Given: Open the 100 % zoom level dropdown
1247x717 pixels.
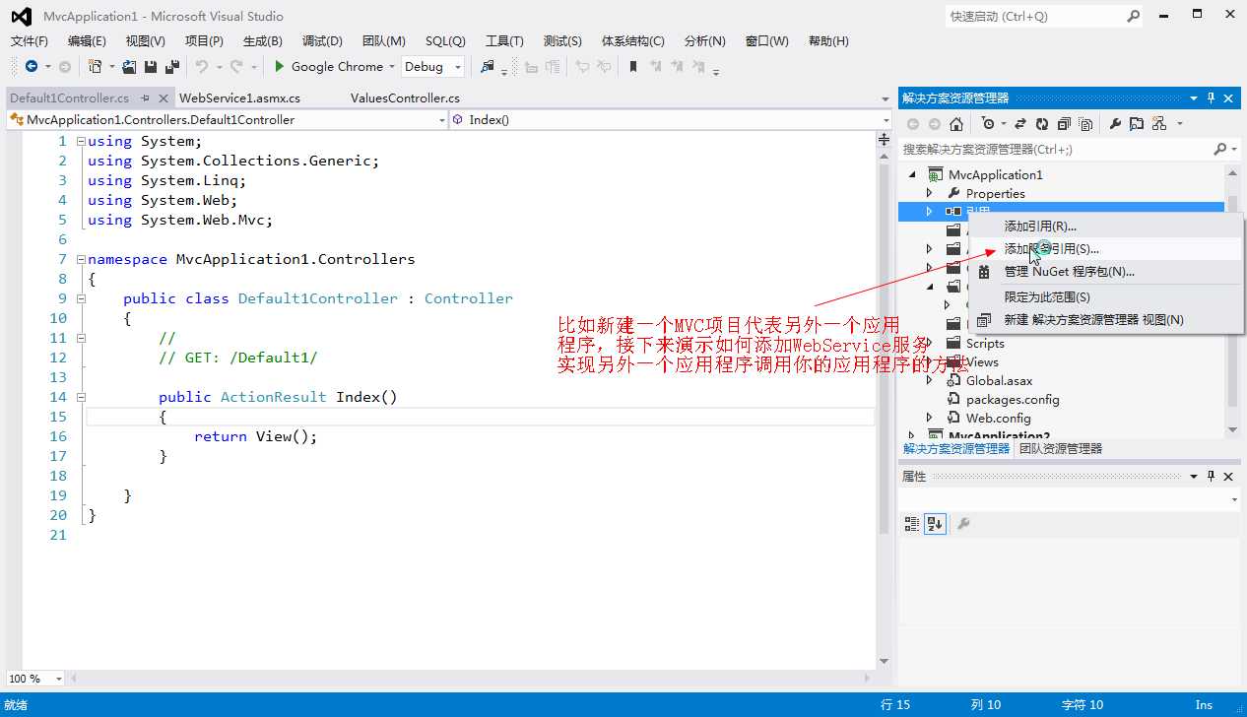Looking at the screenshot, I should tap(58, 679).
